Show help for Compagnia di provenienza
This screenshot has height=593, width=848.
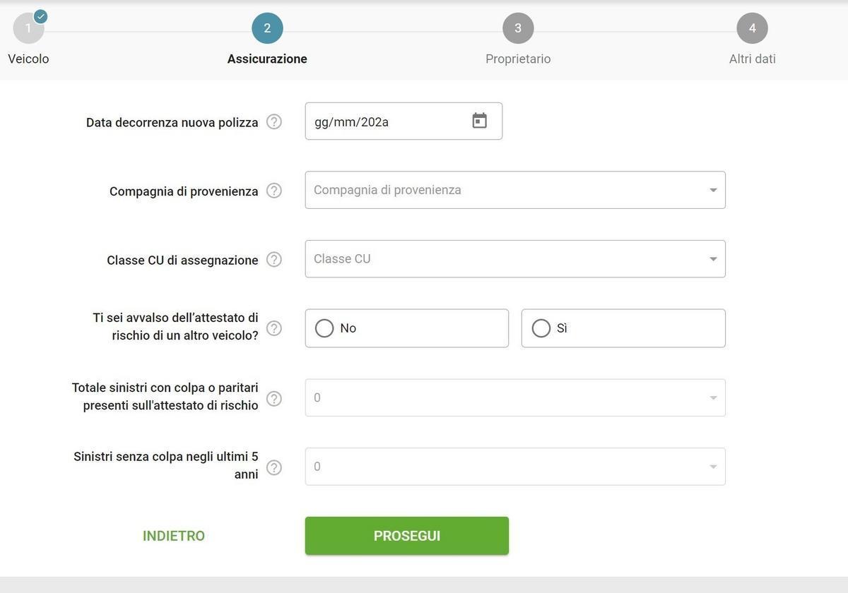[274, 191]
